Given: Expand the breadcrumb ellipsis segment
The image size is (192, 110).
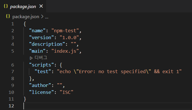Looking at the screenshot, I should pos(47,17).
